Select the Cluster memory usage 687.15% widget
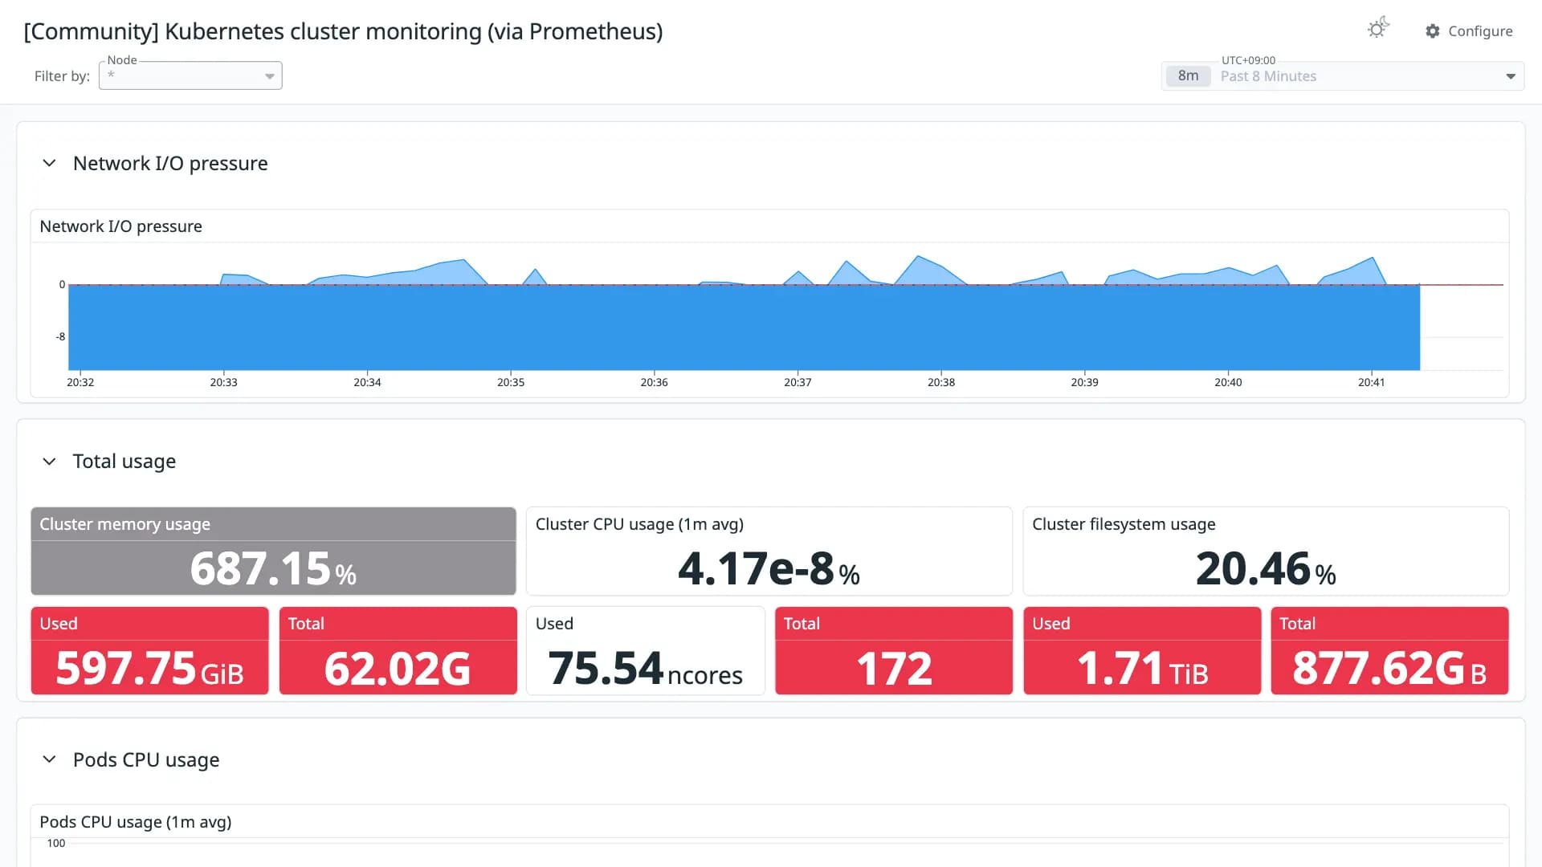Image resolution: width=1542 pixels, height=867 pixels. 273,551
